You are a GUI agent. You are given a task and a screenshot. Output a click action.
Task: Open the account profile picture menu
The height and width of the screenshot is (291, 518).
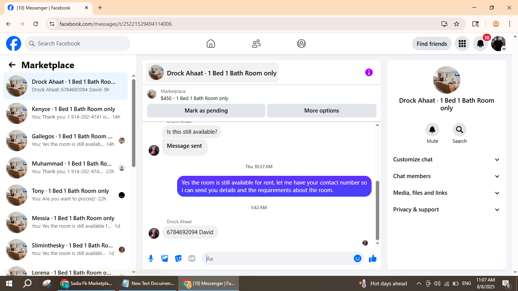(498, 44)
